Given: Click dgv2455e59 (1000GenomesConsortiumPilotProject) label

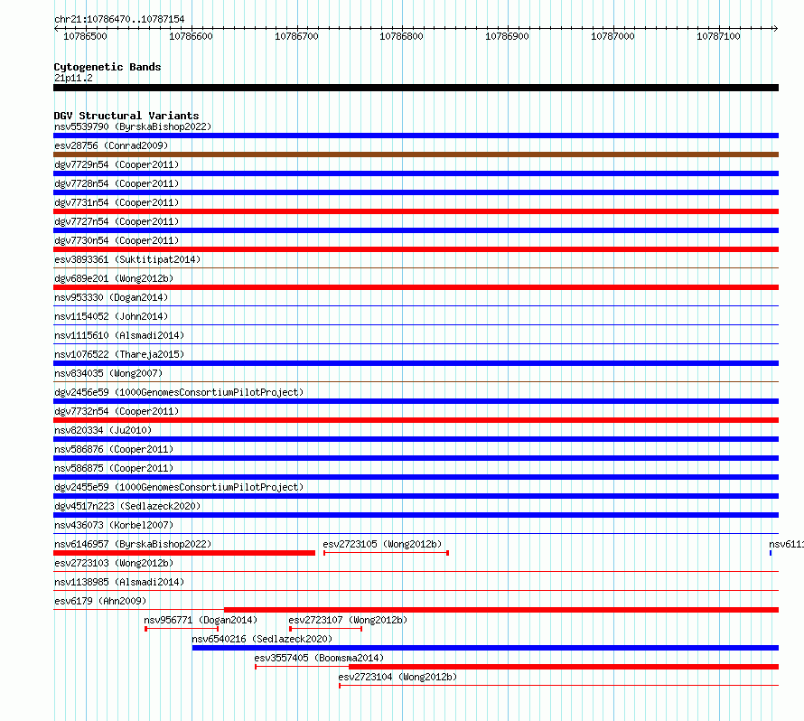Looking at the screenshot, I should (179, 487).
